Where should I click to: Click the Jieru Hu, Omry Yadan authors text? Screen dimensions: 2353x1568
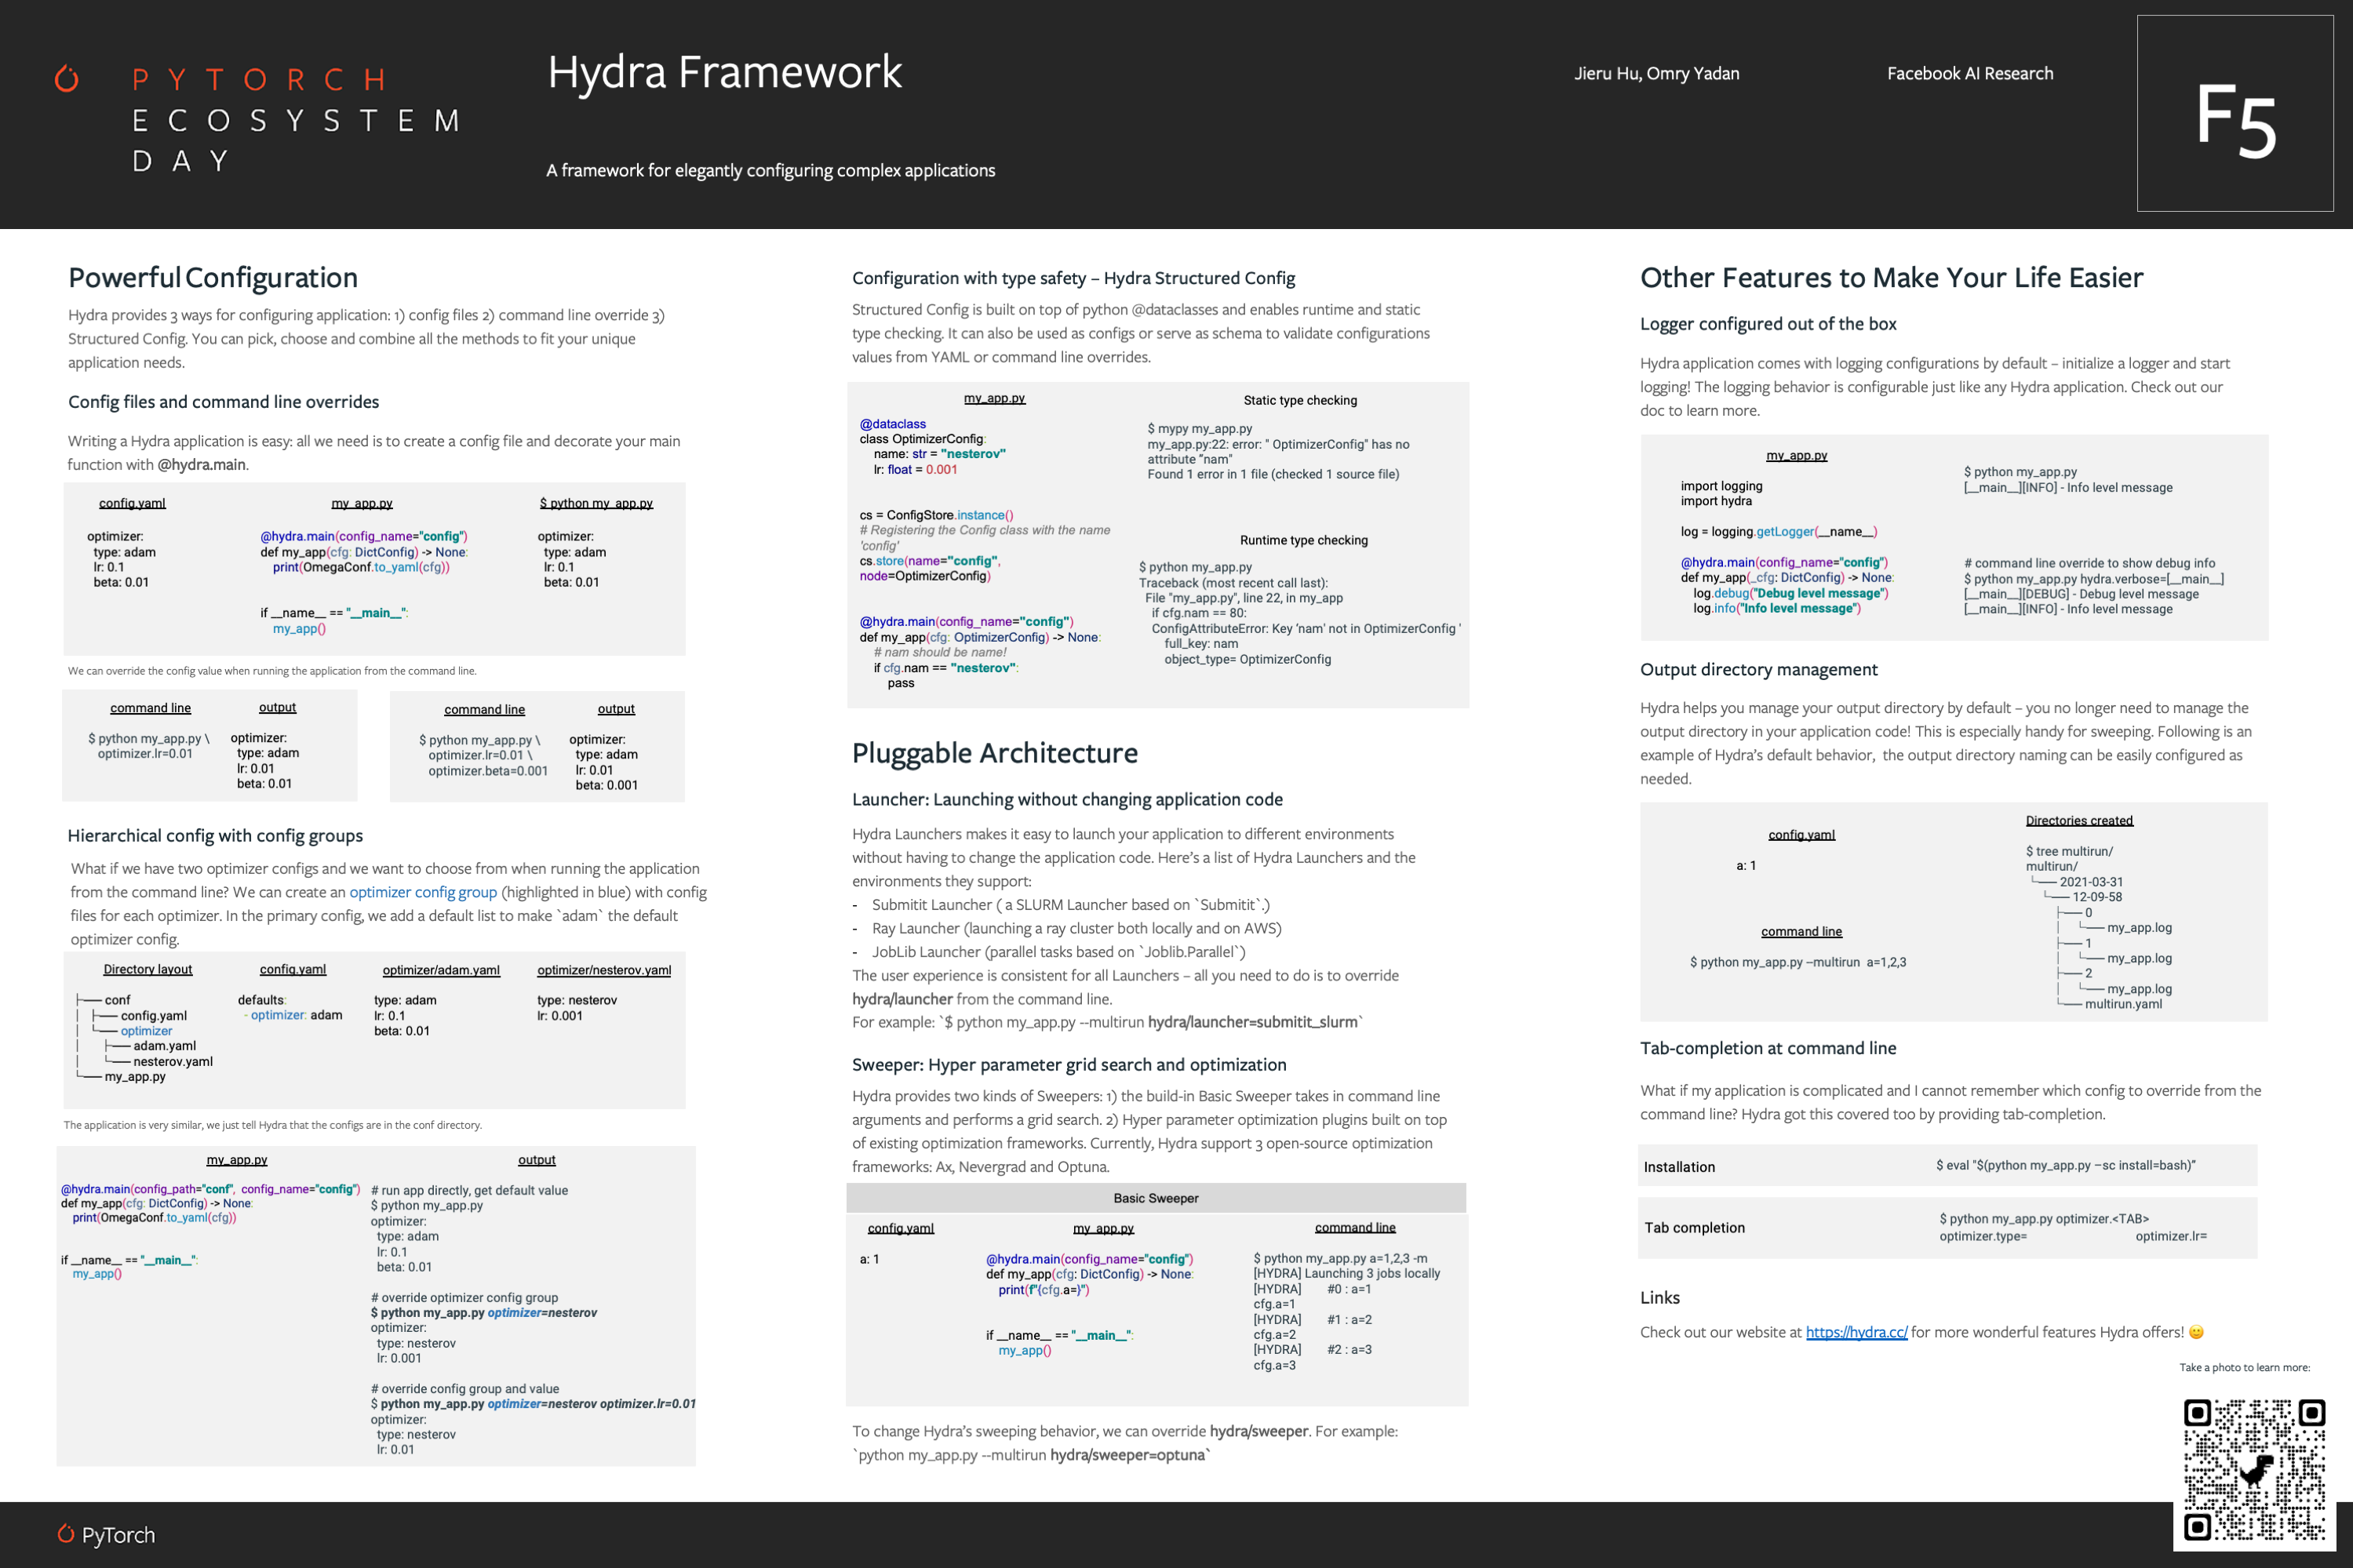1656,73
